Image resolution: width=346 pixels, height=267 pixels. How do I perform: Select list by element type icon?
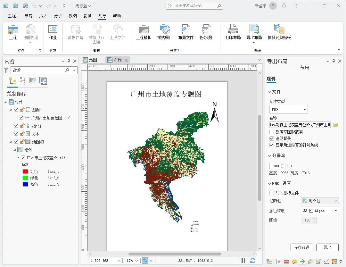click(x=23, y=81)
